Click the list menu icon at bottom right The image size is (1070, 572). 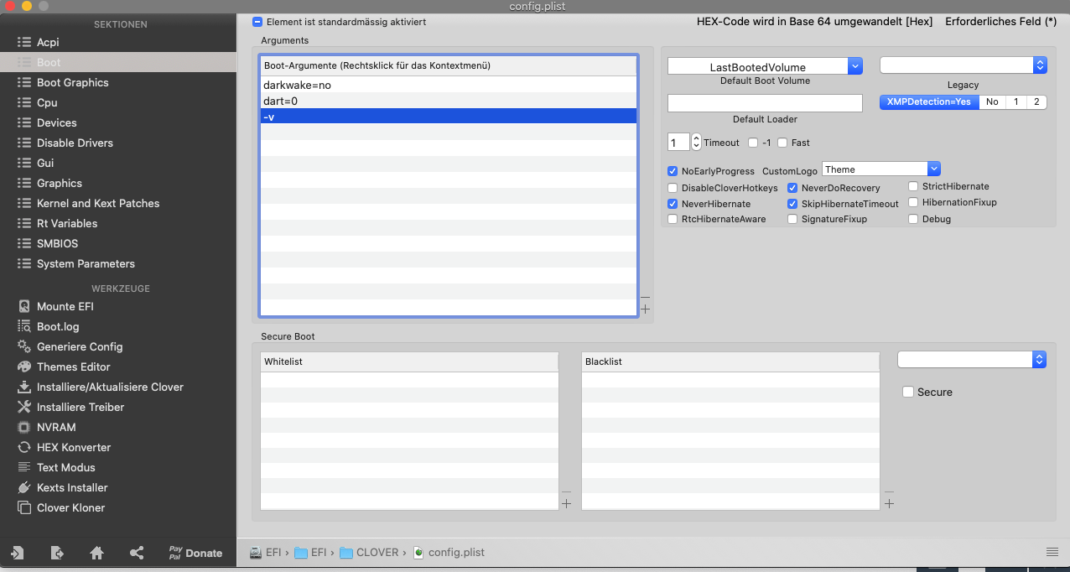[1052, 552]
